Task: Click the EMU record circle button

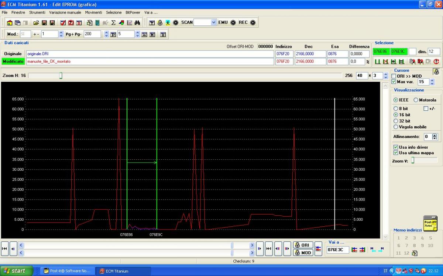Action: [x=233, y=22]
